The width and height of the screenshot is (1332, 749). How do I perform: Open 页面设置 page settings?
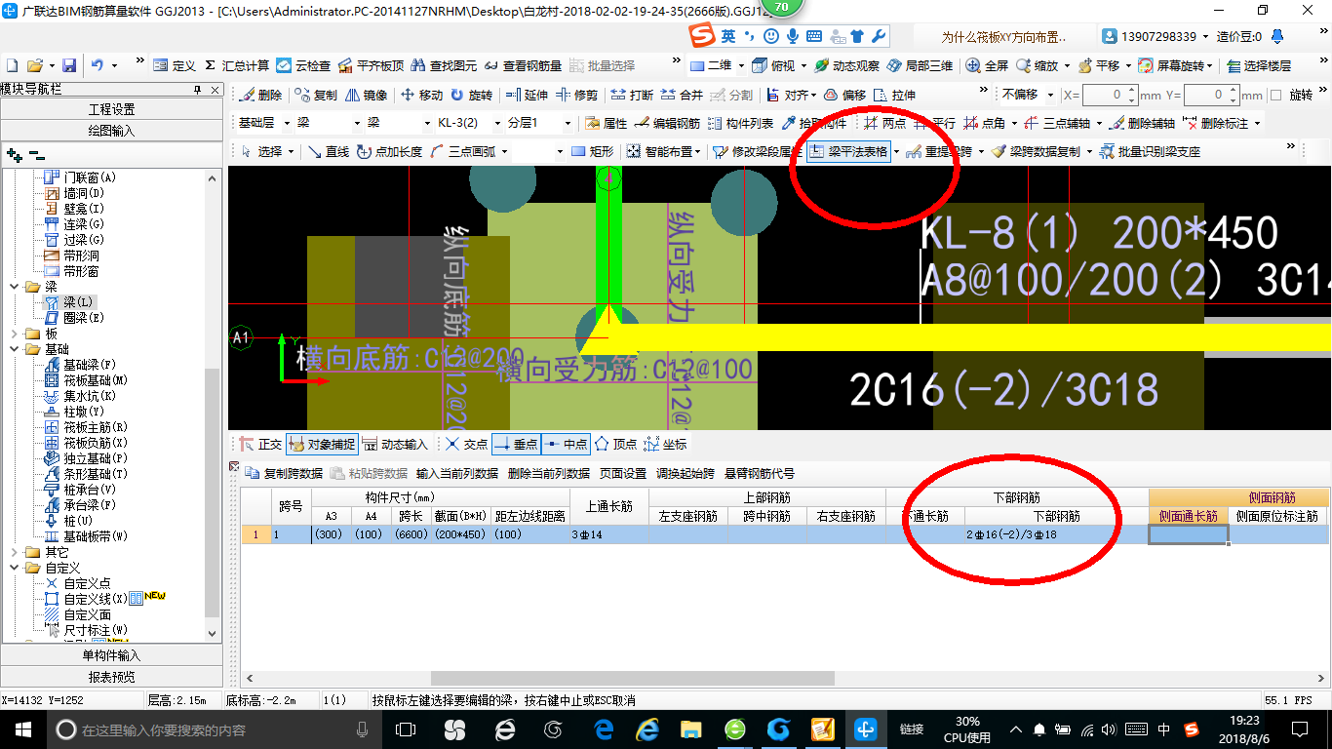(x=622, y=474)
